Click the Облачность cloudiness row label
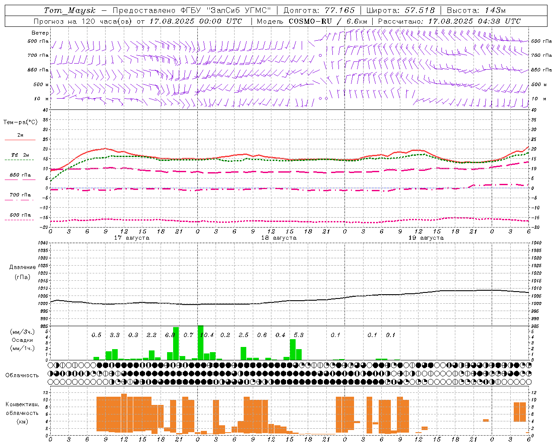 pos(22,375)
